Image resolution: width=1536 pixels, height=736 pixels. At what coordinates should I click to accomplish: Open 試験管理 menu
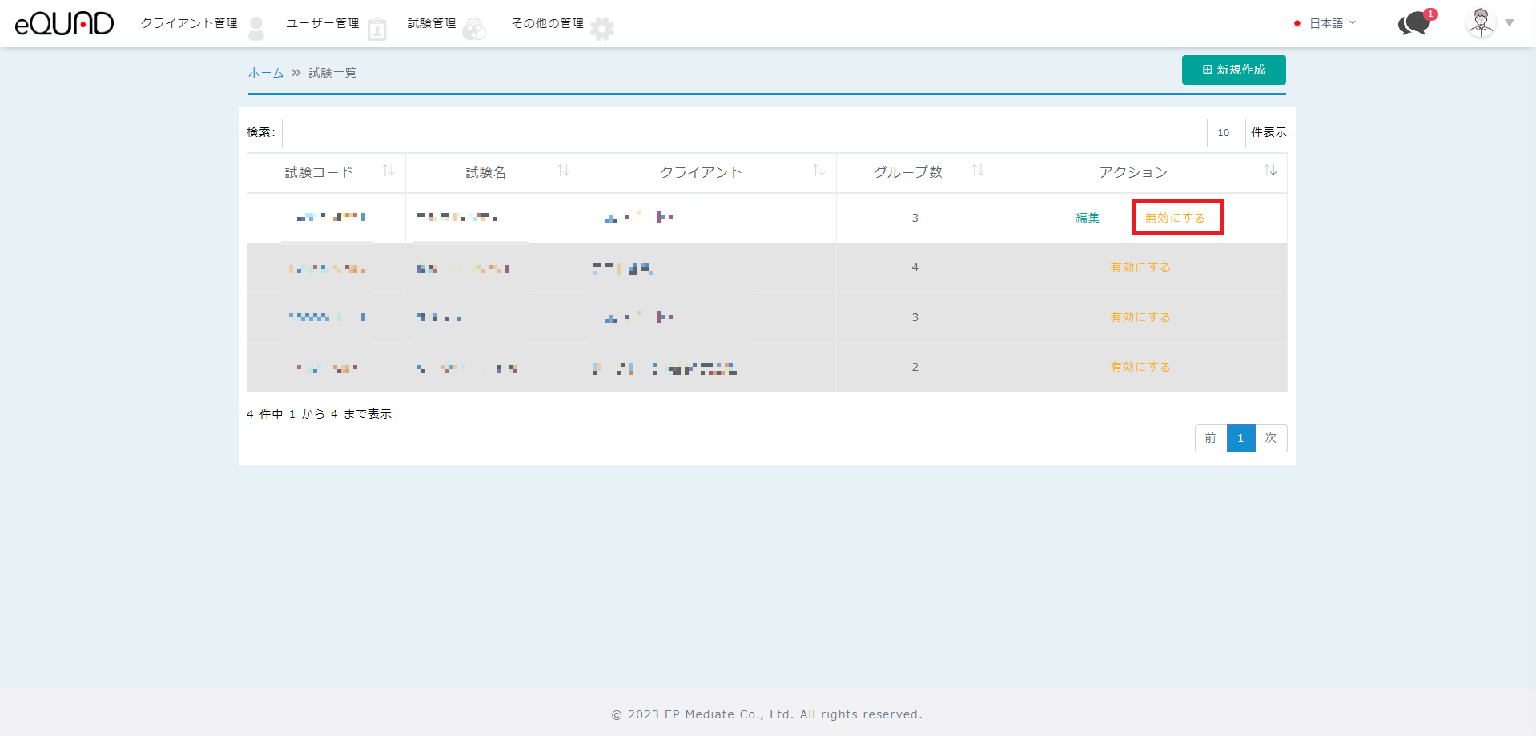point(432,23)
